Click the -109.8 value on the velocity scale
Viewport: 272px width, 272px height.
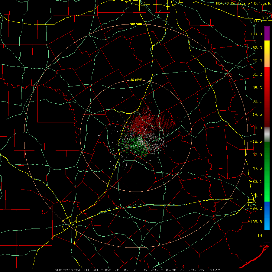(255, 222)
